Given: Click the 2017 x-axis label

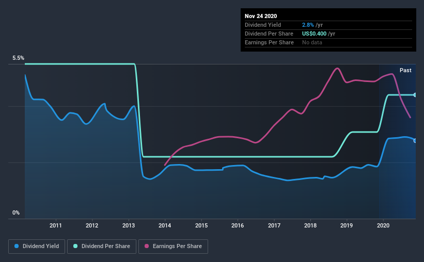Looking at the screenshot, I should click(x=274, y=225).
